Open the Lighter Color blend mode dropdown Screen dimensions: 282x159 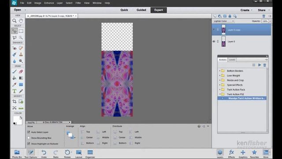click(223, 21)
